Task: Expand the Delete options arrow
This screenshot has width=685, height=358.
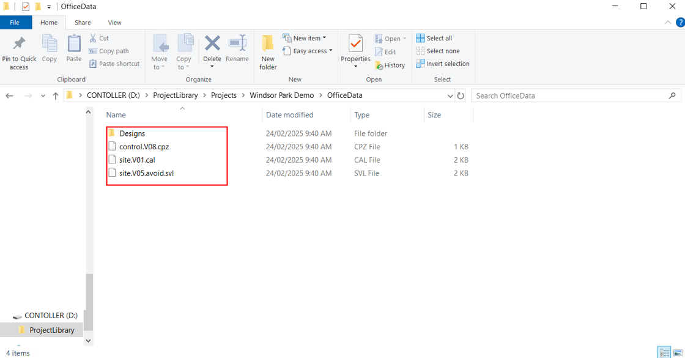Action: pyautogui.click(x=212, y=67)
